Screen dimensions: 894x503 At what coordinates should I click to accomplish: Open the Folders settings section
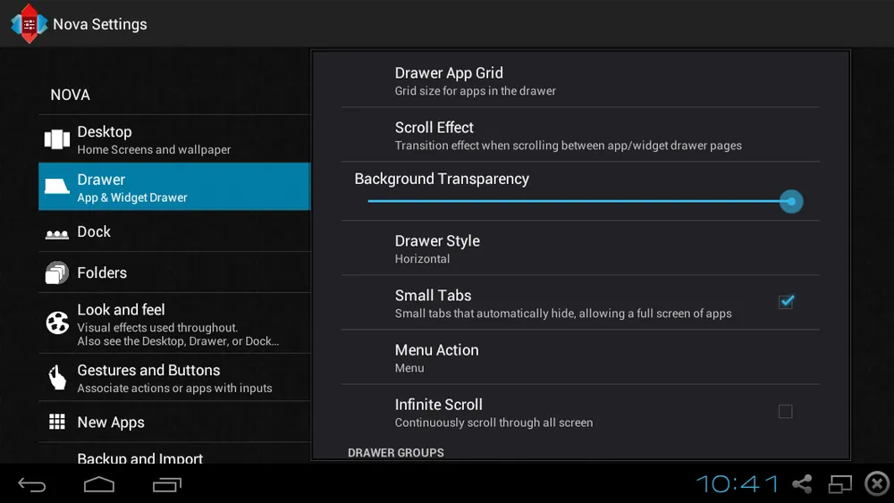coord(174,272)
